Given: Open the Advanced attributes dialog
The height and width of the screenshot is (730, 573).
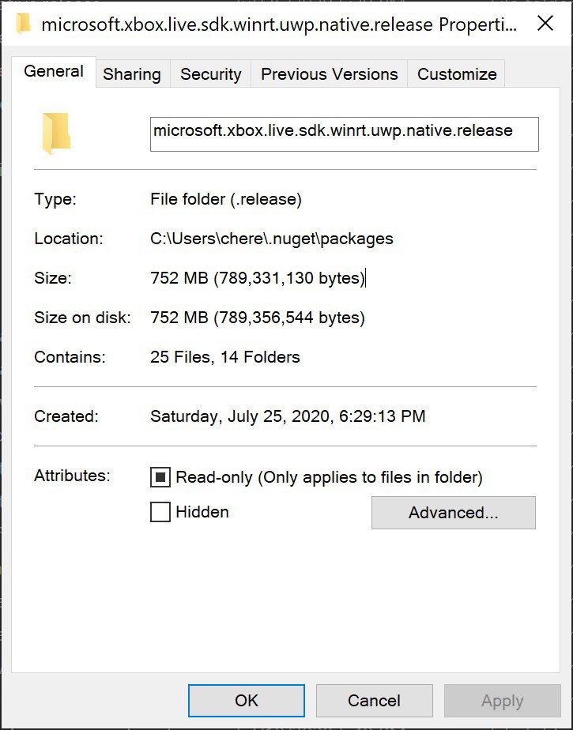Looking at the screenshot, I should pos(454,513).
